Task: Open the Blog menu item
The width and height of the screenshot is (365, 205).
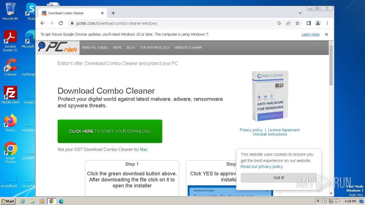Action: click(131, 48)
